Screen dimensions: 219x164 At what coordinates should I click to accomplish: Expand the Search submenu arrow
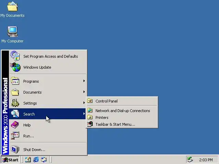tap(84, 114)
